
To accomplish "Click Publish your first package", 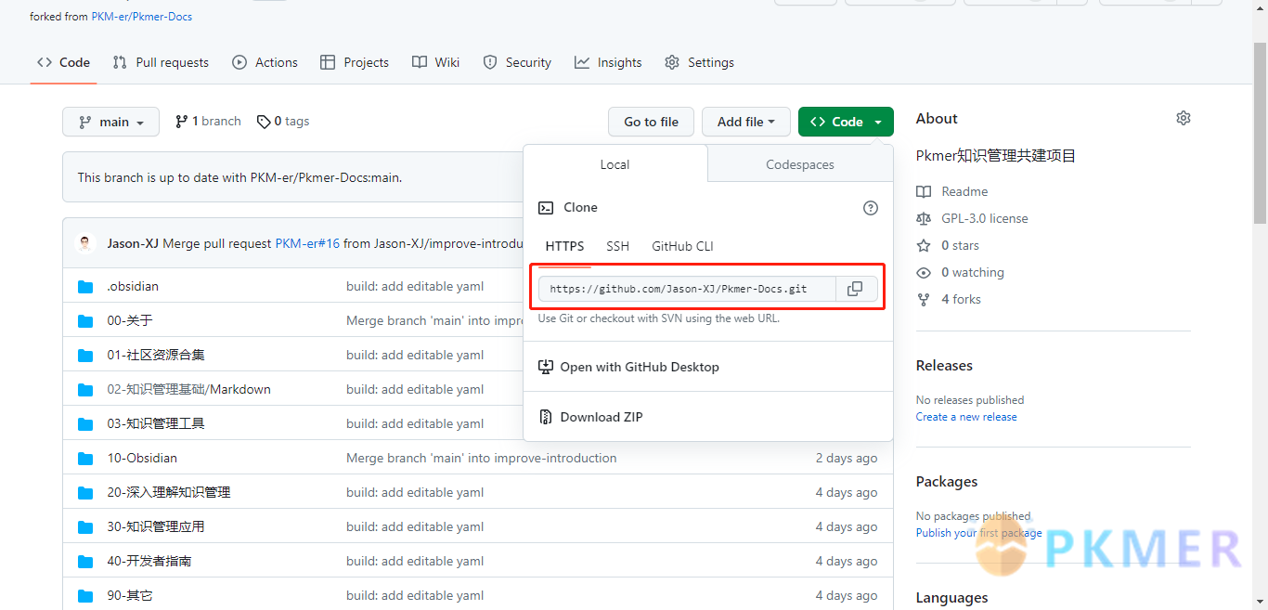I will point(979,533).
